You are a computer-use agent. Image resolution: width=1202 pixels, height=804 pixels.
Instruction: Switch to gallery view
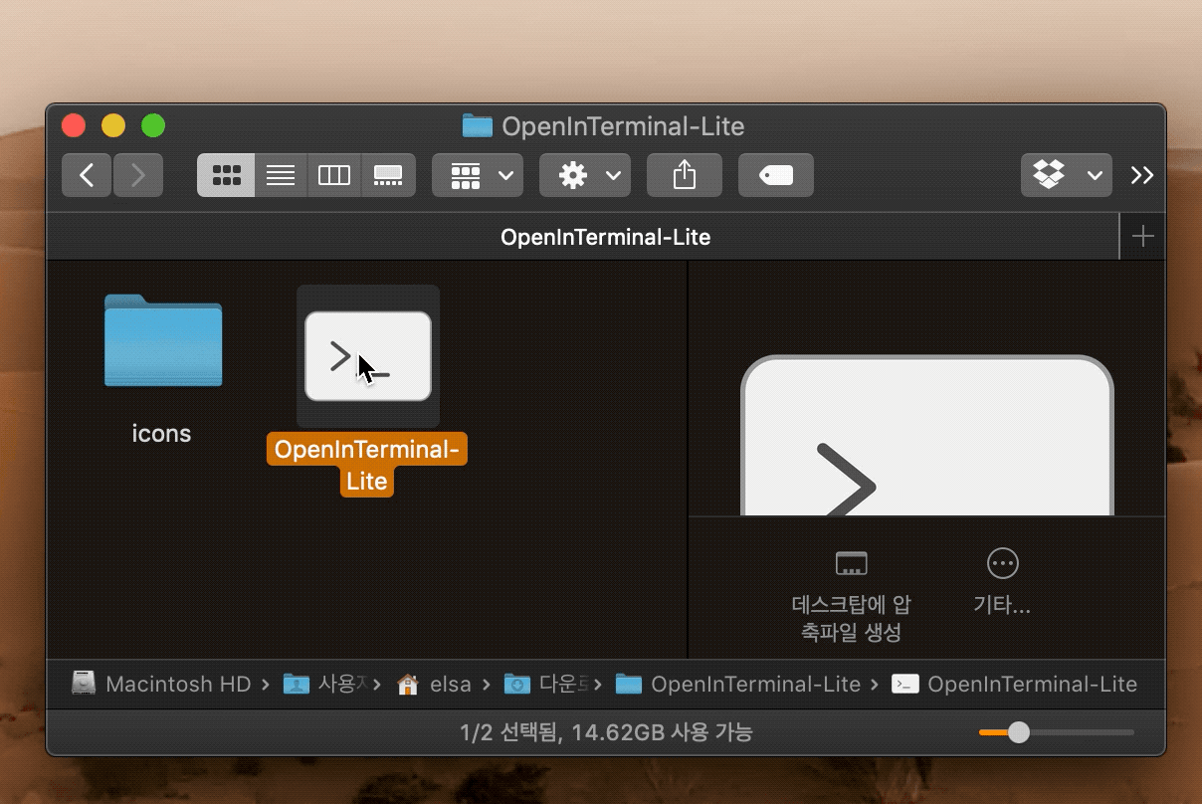(388, 176)
